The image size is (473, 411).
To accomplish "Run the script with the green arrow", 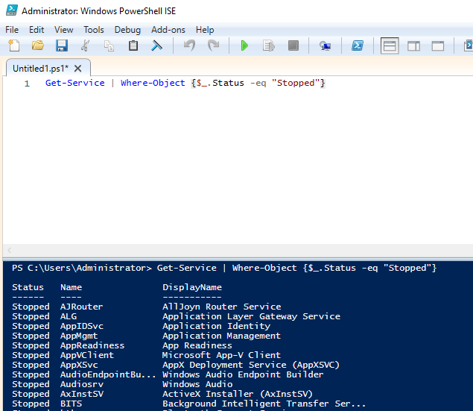I will point(244,46).
